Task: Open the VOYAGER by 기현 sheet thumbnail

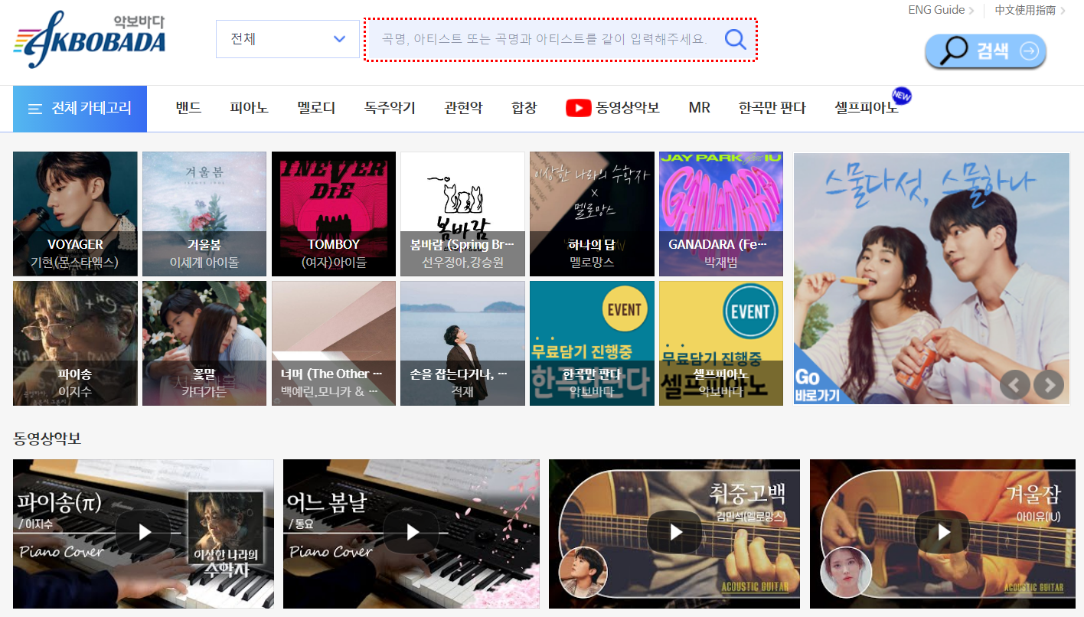Action: click(x=75, y=214)
